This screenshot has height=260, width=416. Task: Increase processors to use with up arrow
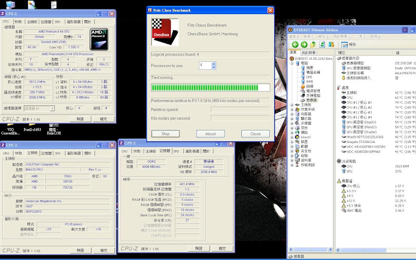tap(214, 63)
